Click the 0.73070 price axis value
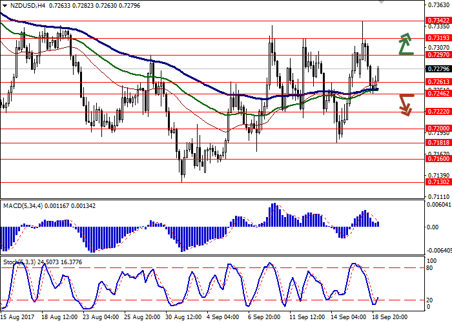 coord(438,47)
